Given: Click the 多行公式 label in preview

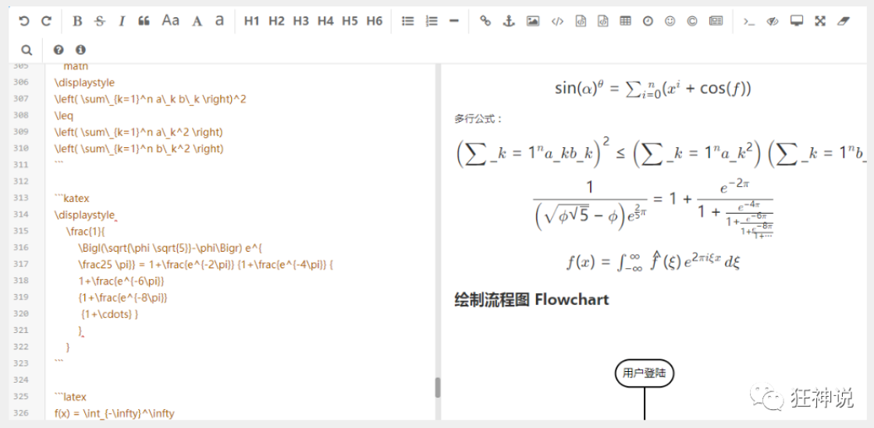Looking at the screenshot, I should [x=478, y=119].
